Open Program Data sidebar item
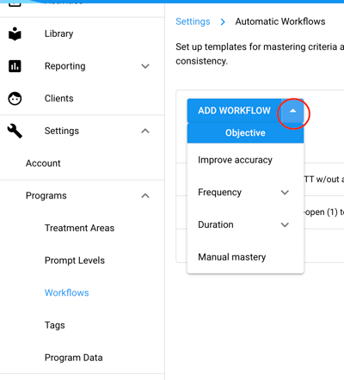 pyautogui.click(x=74, y=358)
